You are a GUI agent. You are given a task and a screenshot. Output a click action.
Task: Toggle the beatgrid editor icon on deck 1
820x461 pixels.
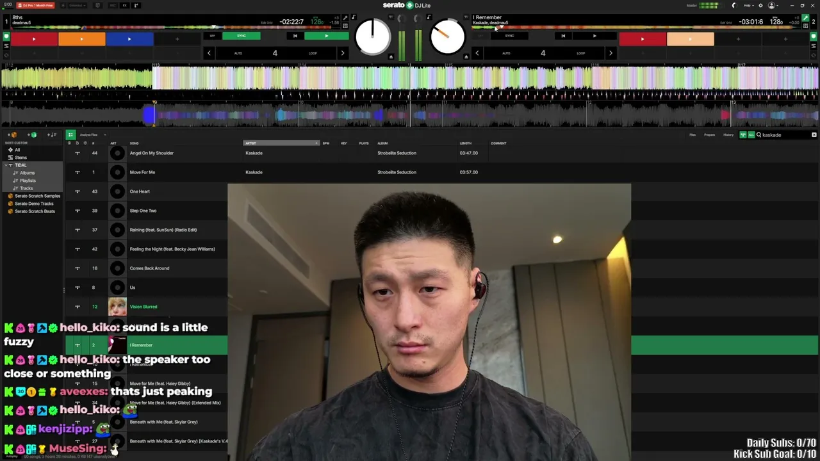(x=345, y=26)
